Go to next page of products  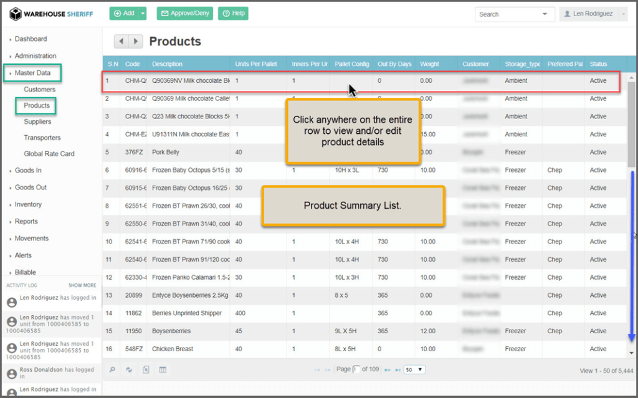coord(387,370)
